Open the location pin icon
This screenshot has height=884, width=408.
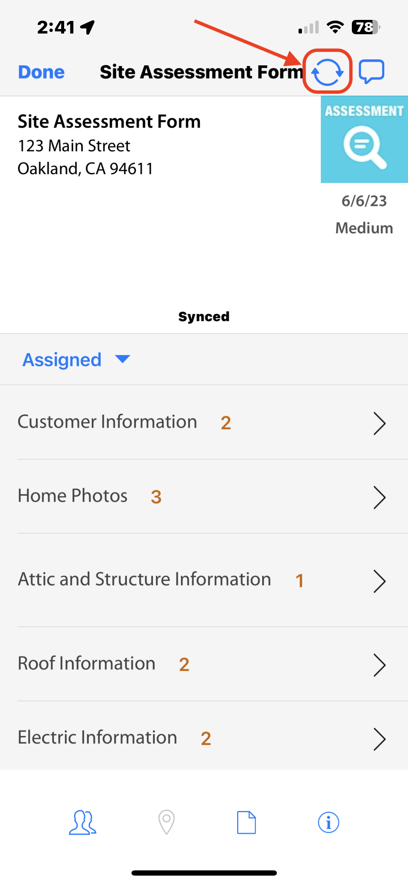pos(167,822)
